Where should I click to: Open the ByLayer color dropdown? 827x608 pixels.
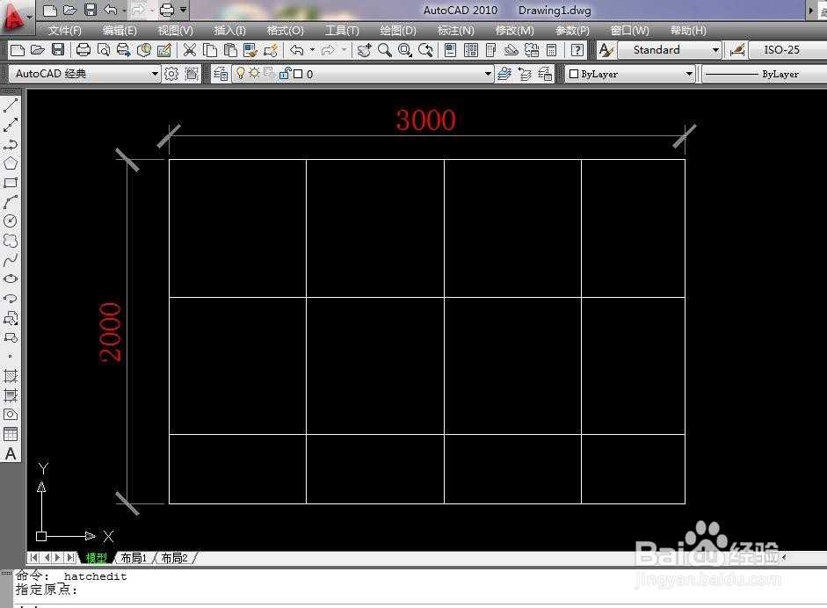631,75
